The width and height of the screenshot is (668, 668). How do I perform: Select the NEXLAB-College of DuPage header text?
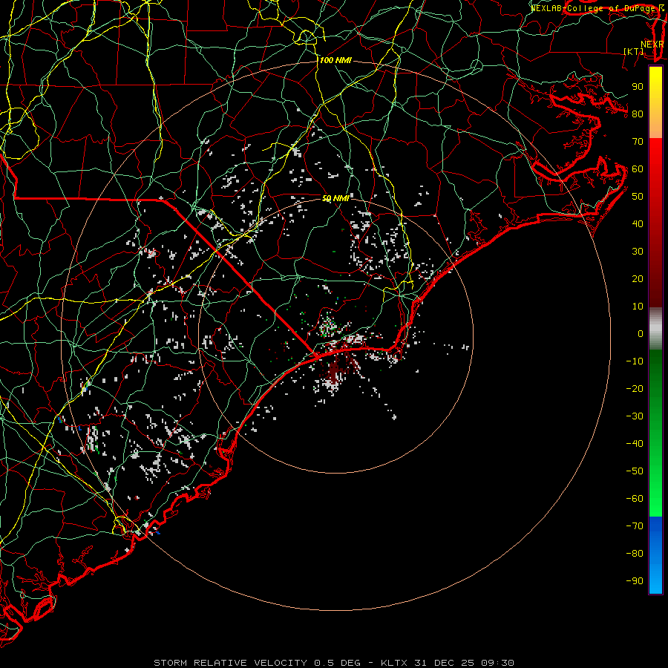click(x=593, y=8)
